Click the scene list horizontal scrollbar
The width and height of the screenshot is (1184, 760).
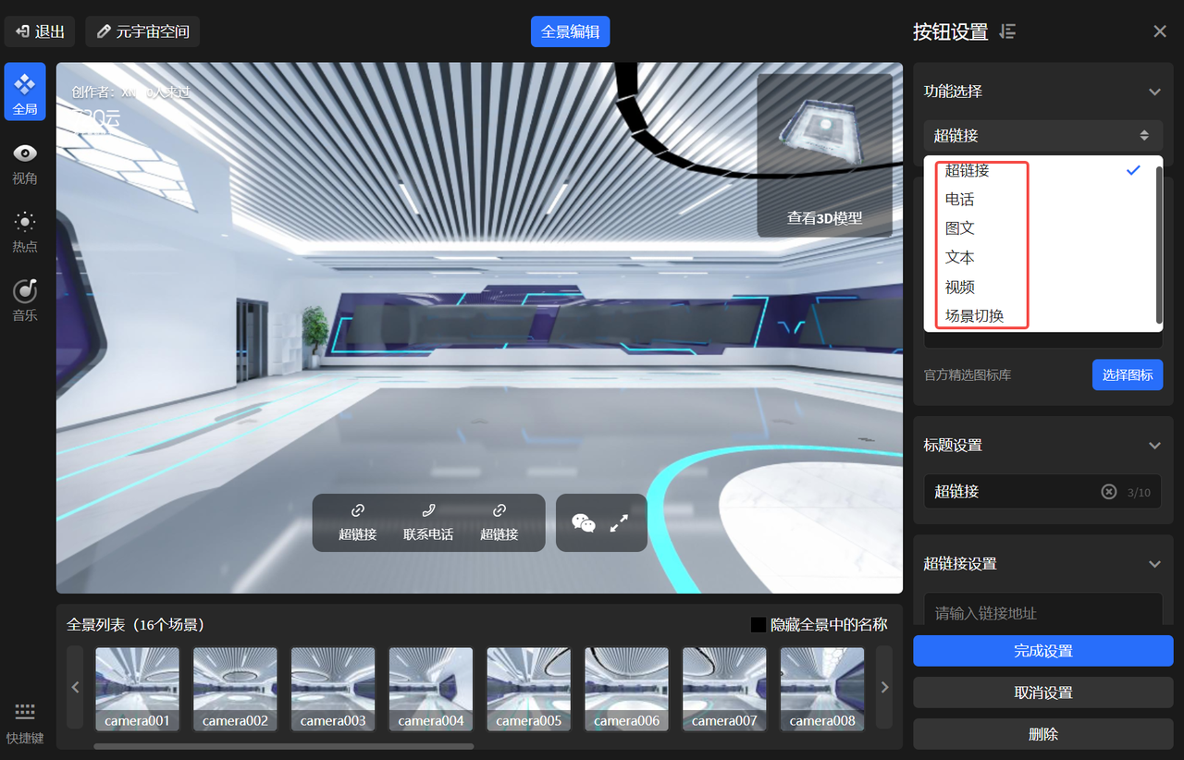(x=284, y=746)
